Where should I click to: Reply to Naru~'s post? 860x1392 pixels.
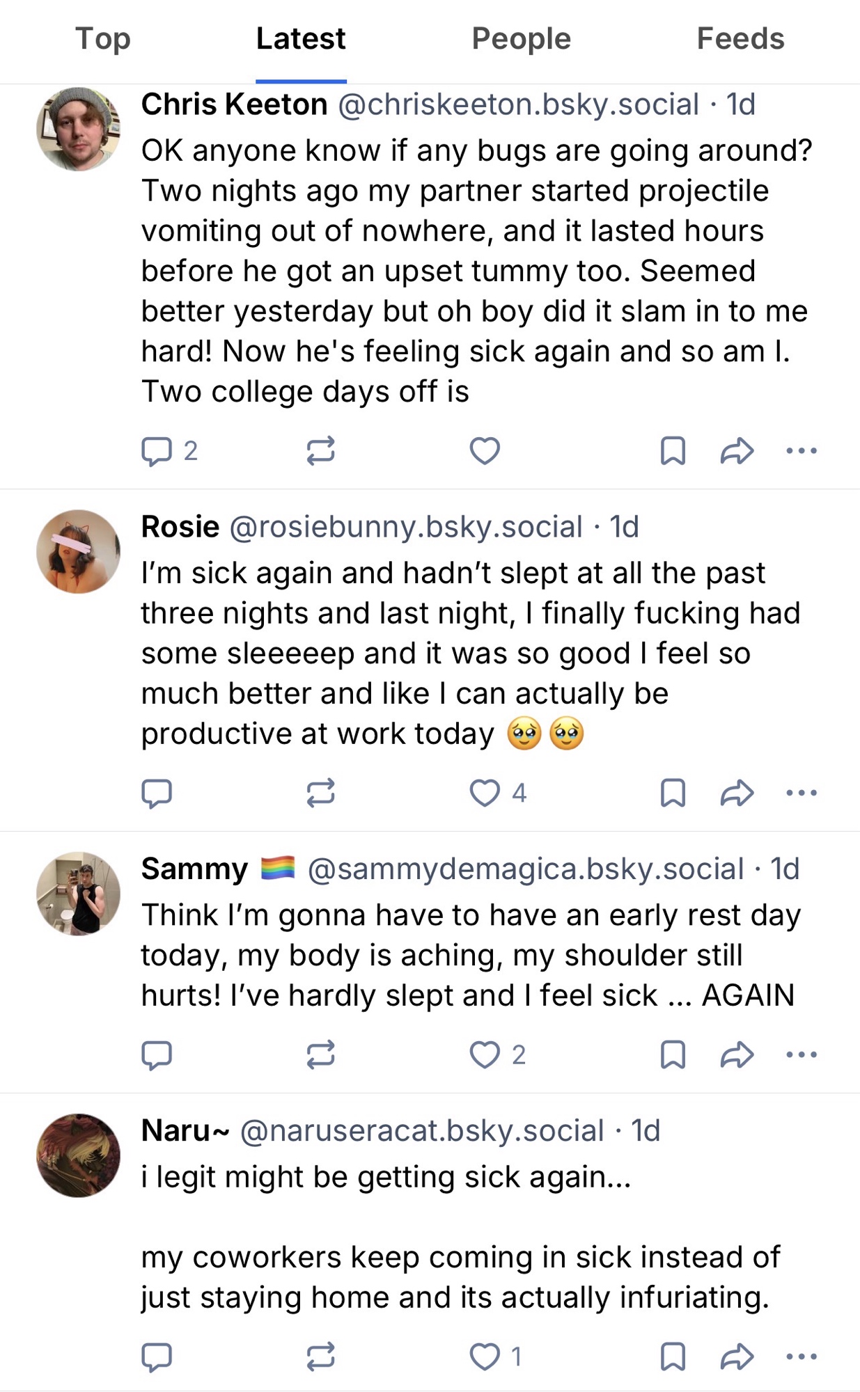(157, 1356)
